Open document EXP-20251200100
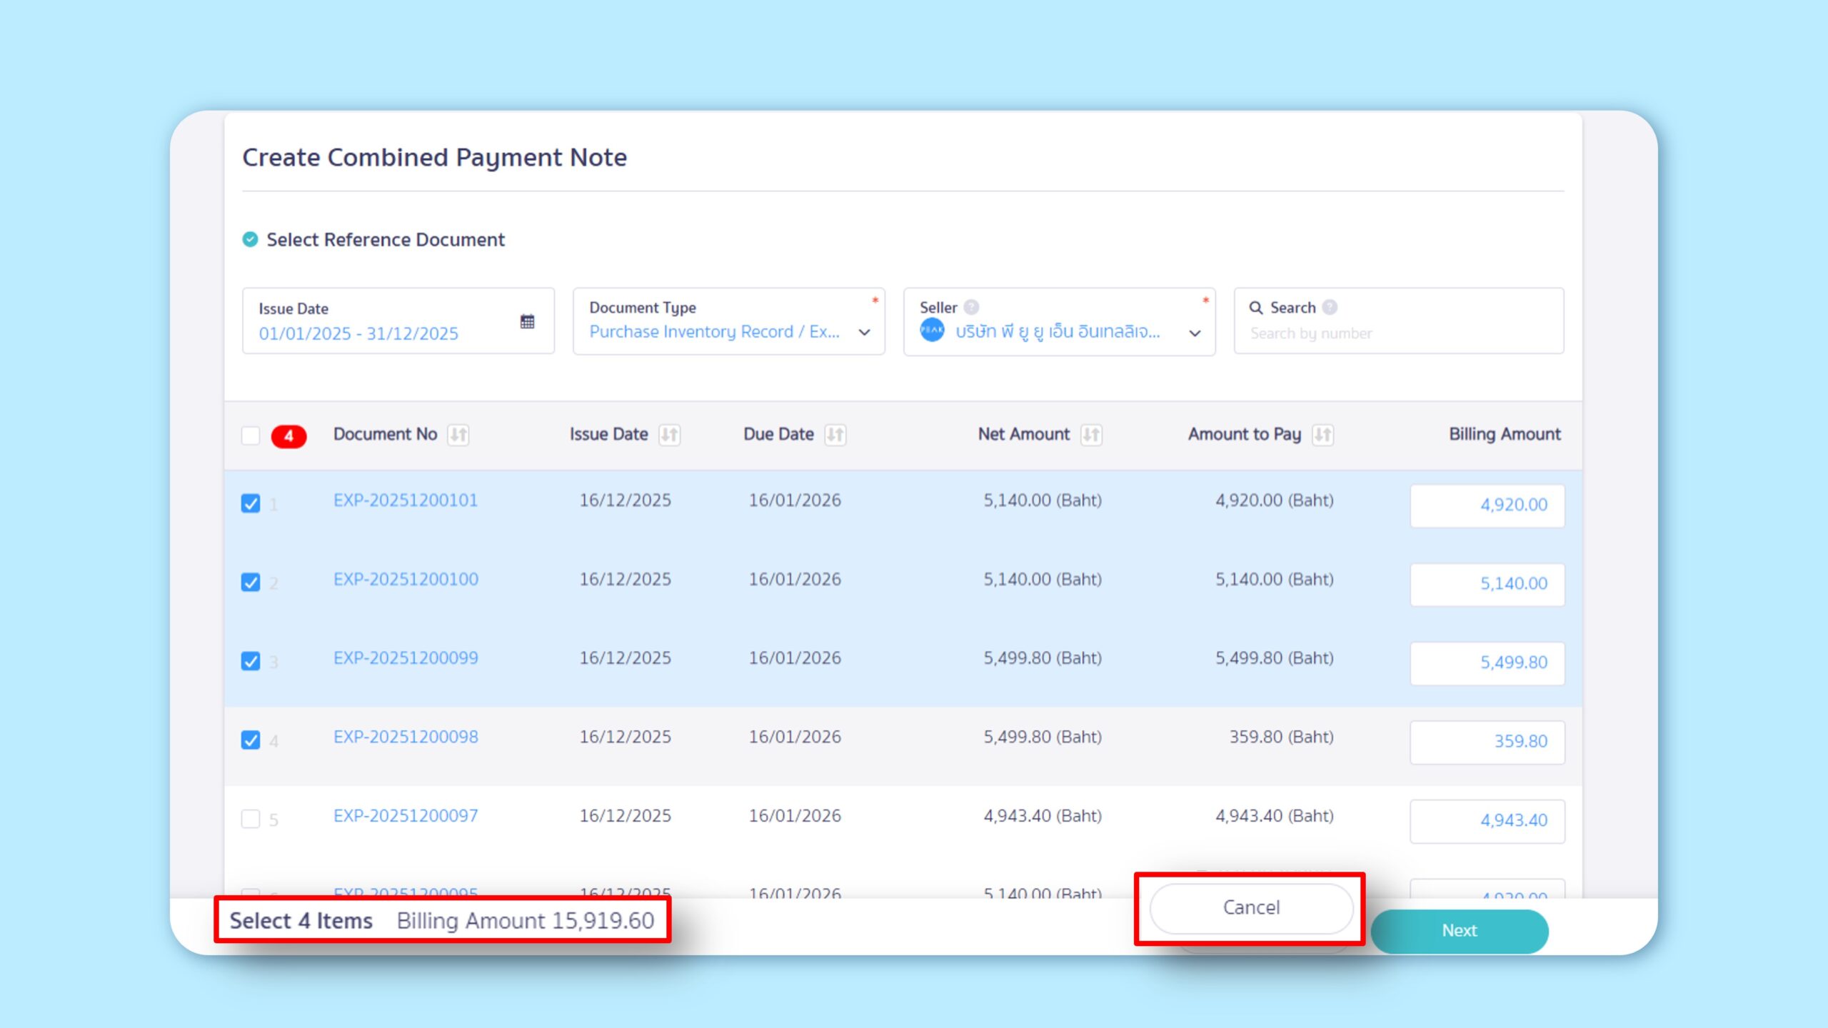Screen dimensions: 1828x1028 tap(406, 579)
